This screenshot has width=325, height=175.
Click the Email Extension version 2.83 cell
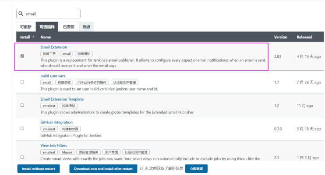(278, 56)
